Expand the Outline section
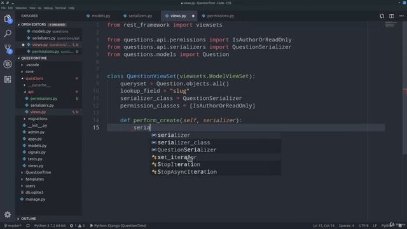407x229 pixels. [x=28, y=219]
